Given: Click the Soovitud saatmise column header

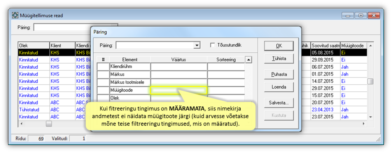Looking at the screenshot, I should [325, 45].
